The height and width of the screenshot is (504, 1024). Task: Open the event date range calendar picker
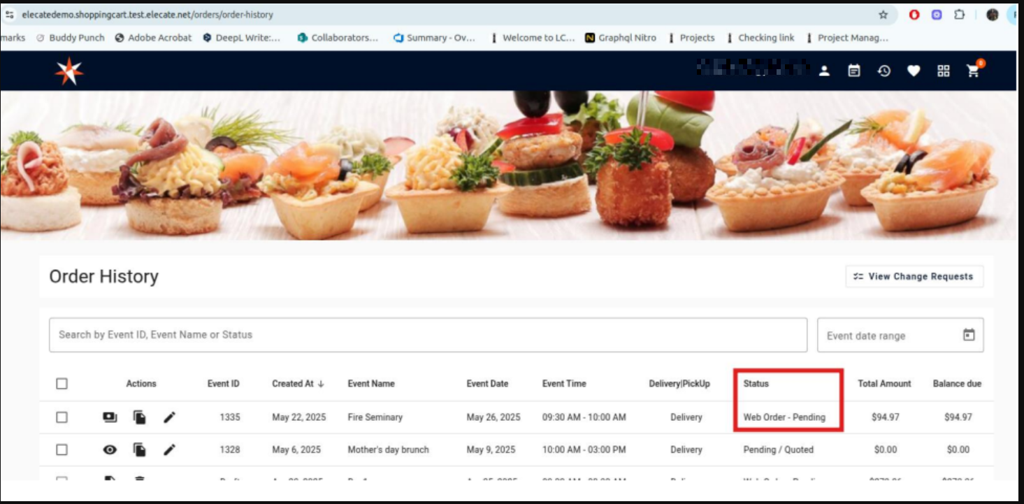point(969,335)
